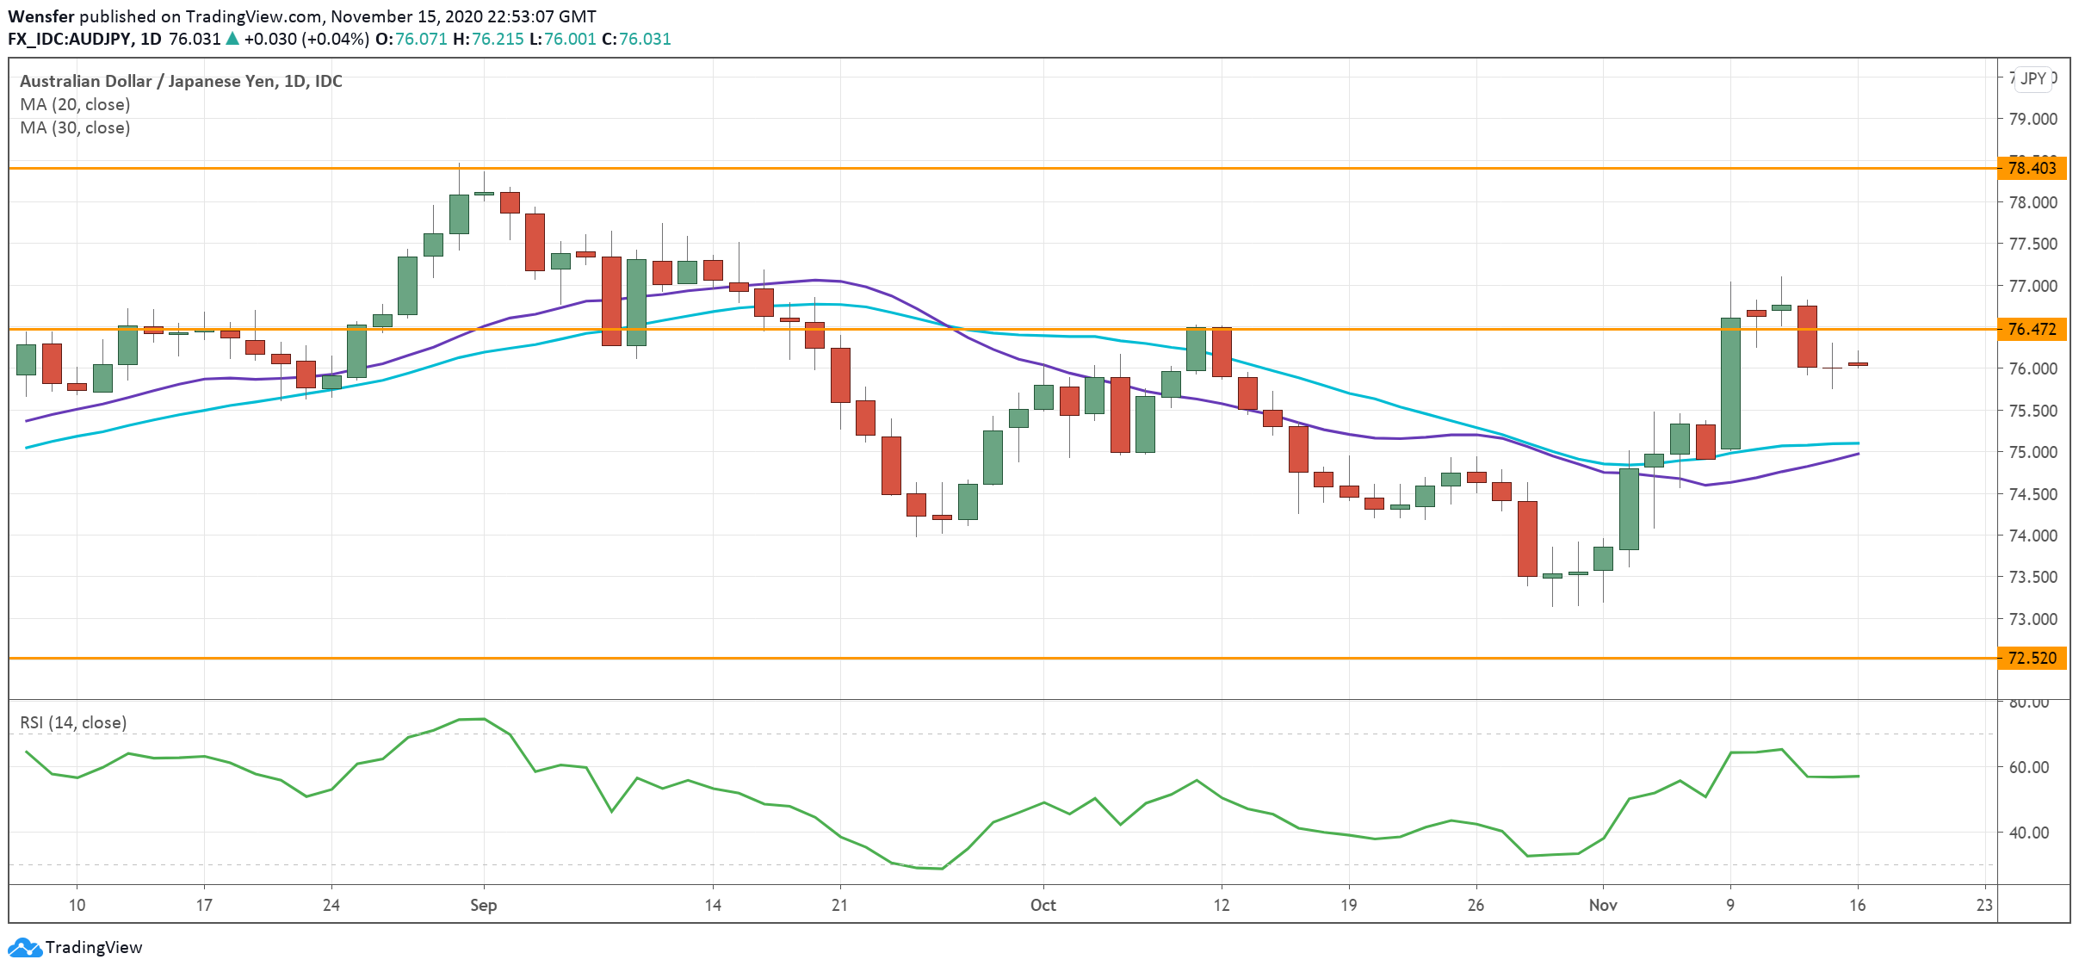The height and width of the screenshot is (972, 2079).
Task: Click the large green candle on Nov 9
Action: 1729,383
